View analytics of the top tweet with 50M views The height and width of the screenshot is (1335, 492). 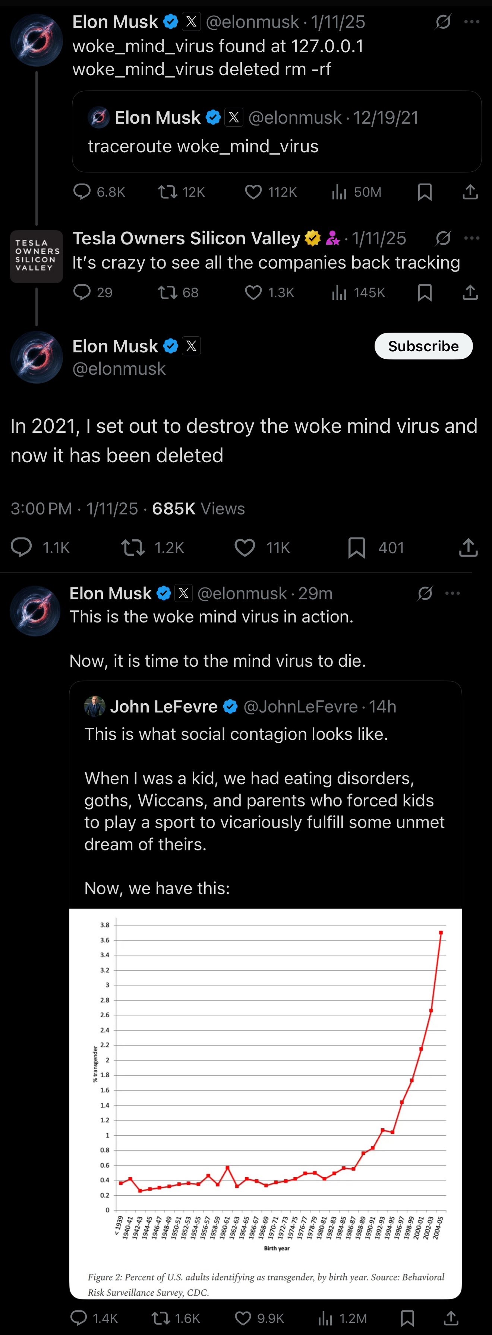[x=339, y=192]
